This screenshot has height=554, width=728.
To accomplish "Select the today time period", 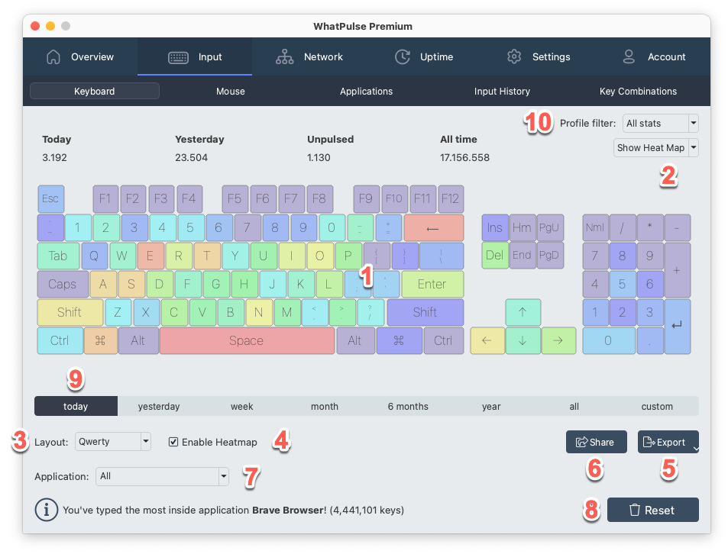I will pos(75,406).
